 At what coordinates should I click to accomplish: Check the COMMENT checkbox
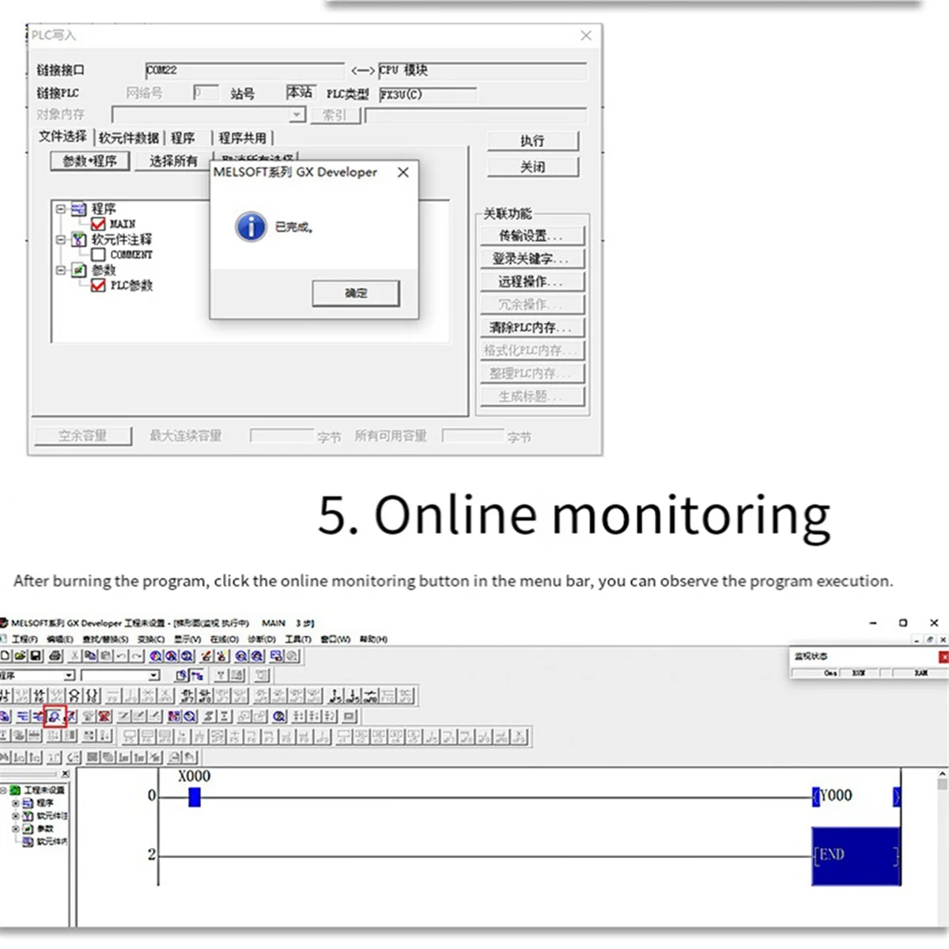98,255
